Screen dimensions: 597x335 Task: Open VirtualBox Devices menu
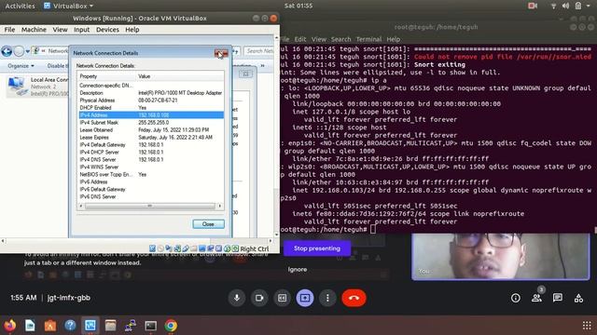pyautogui.click(x=107, y=29)
